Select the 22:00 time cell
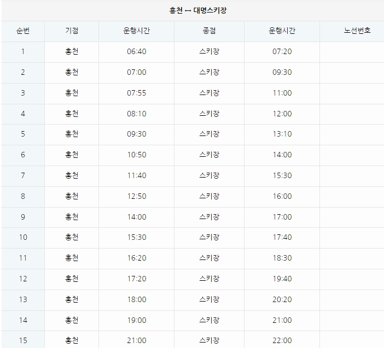This screenshot has width=384, height=348. pyautogui.click(x=282, y=340)
